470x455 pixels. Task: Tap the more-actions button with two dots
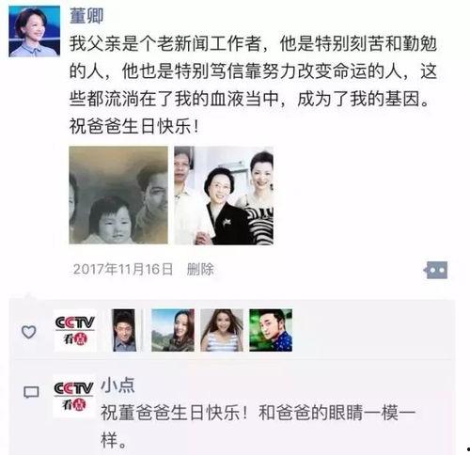(x=436, y=270)
